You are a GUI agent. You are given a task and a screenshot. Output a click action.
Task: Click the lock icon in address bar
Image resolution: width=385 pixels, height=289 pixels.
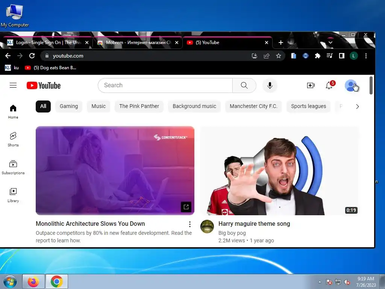pyautogui.click(x=47, y=56)
